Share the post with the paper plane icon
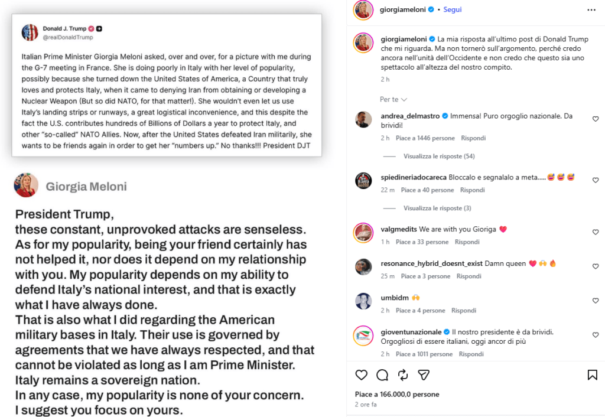This screenshot has height=417, width=605. [x=424, y=374]
